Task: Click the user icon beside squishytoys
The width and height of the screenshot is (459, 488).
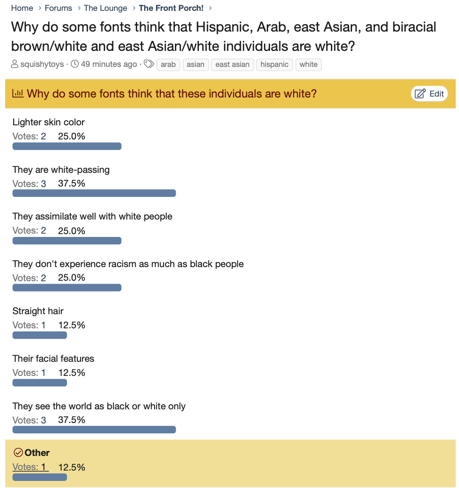Action: [15, 65]
